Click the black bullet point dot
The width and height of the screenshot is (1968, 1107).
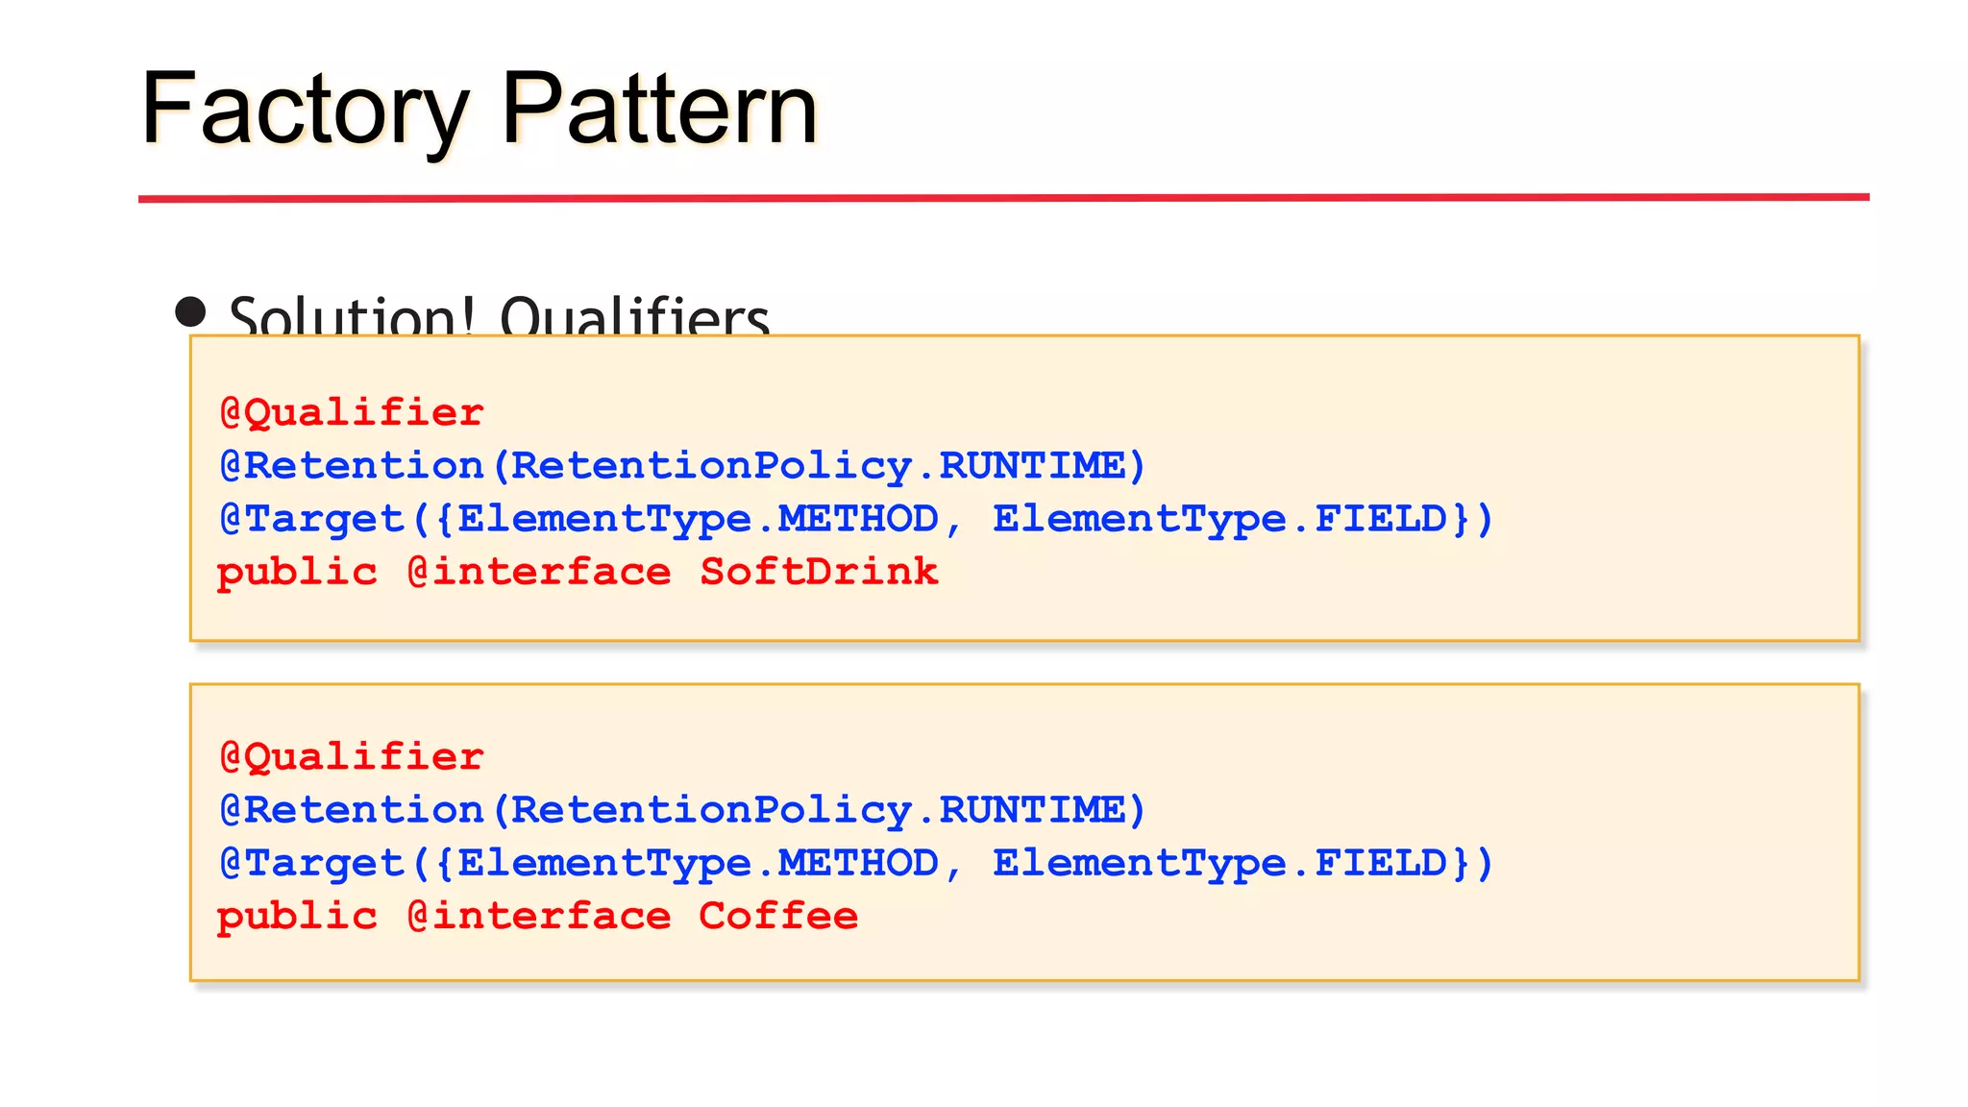click(x=190, y=311)
